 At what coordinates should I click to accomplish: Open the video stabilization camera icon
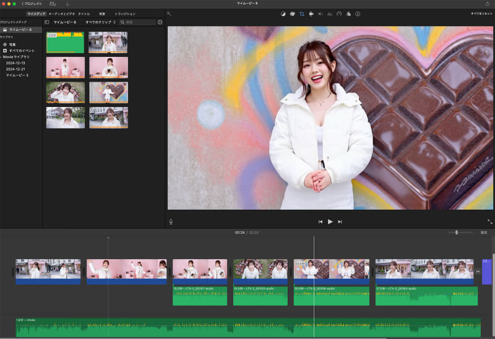pyautogui.click(x=311, y=14)
